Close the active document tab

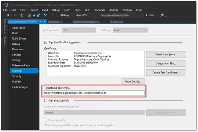point(45,22)
